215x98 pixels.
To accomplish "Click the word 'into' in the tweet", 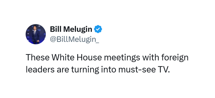I will (x=109, y=70).
